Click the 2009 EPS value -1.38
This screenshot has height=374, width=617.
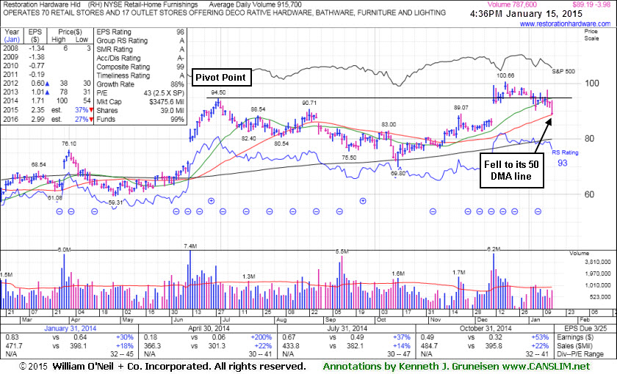[x=37, y=57]
